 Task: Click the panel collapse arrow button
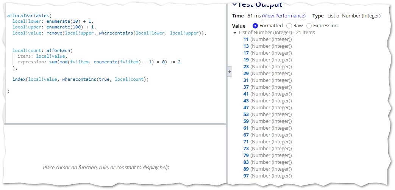click(230, 72)
